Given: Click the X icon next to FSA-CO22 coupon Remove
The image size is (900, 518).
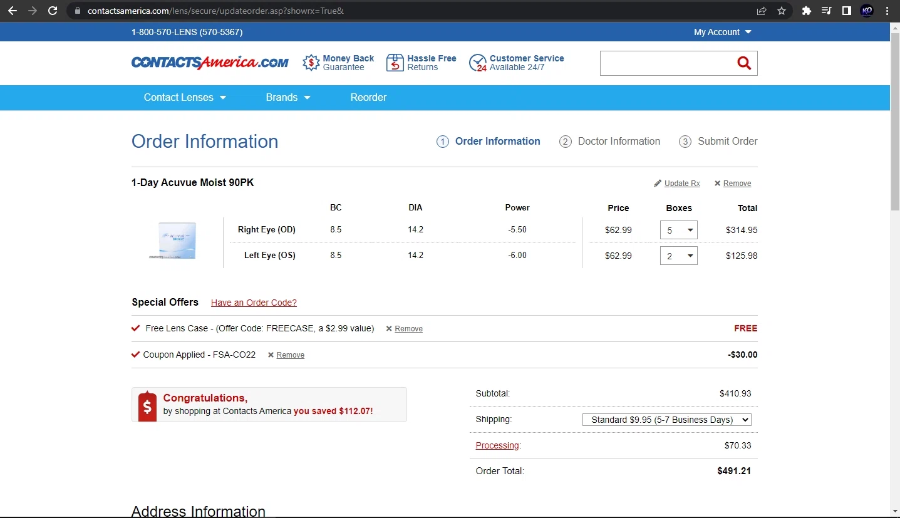Looking at the screenshot, I should point(271,355).
